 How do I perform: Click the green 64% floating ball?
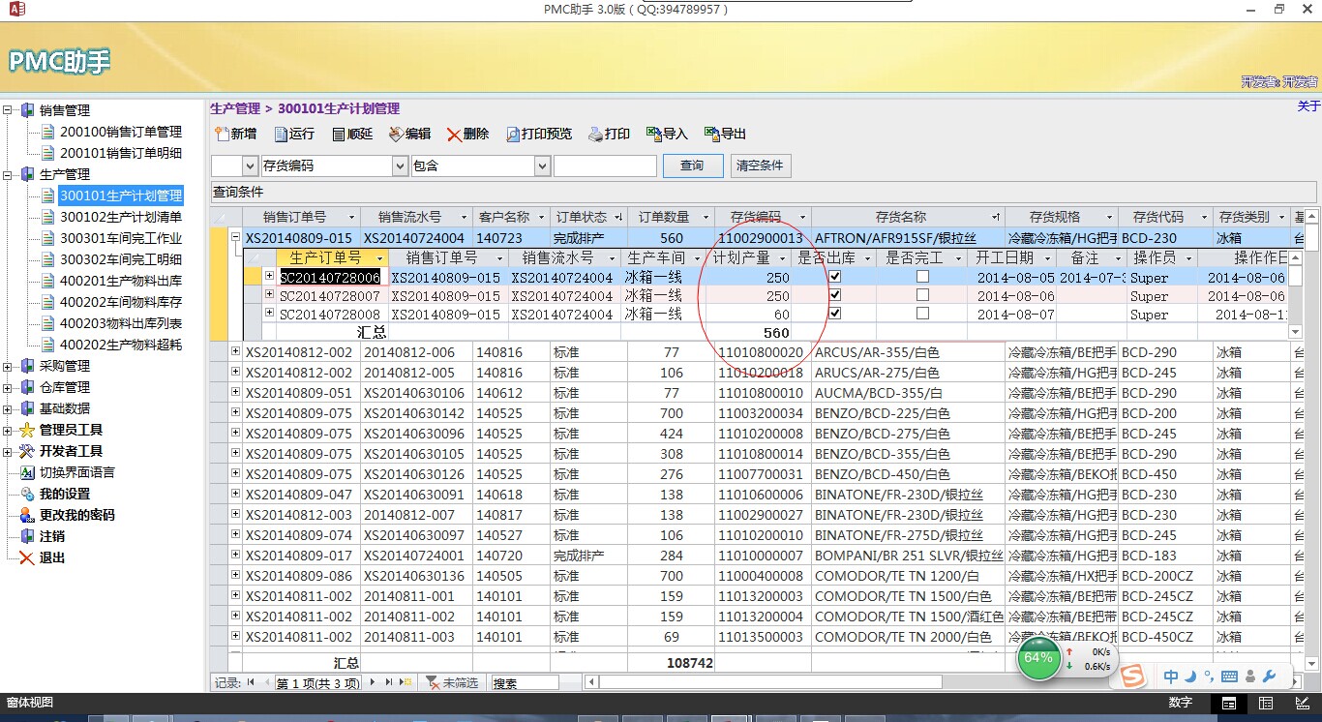[1038, 658]
